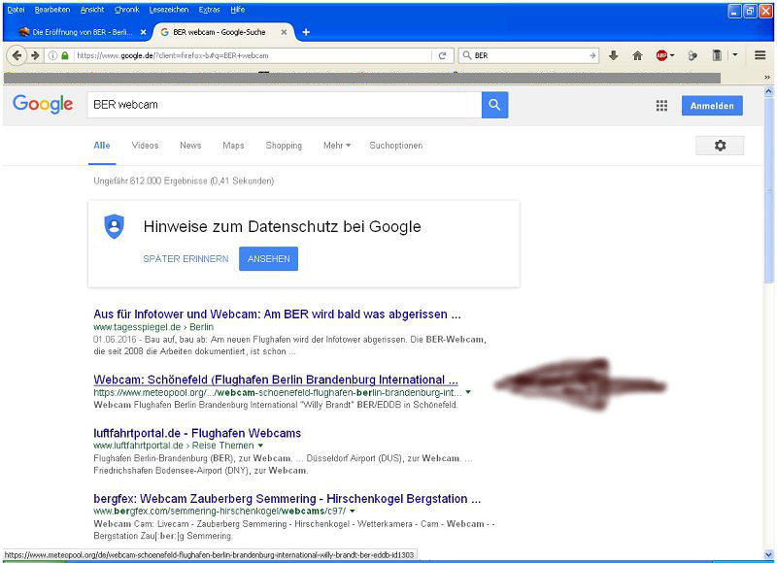Click the Anmelden sign-in button
This screenshot has height=563, width=777.
712,106
